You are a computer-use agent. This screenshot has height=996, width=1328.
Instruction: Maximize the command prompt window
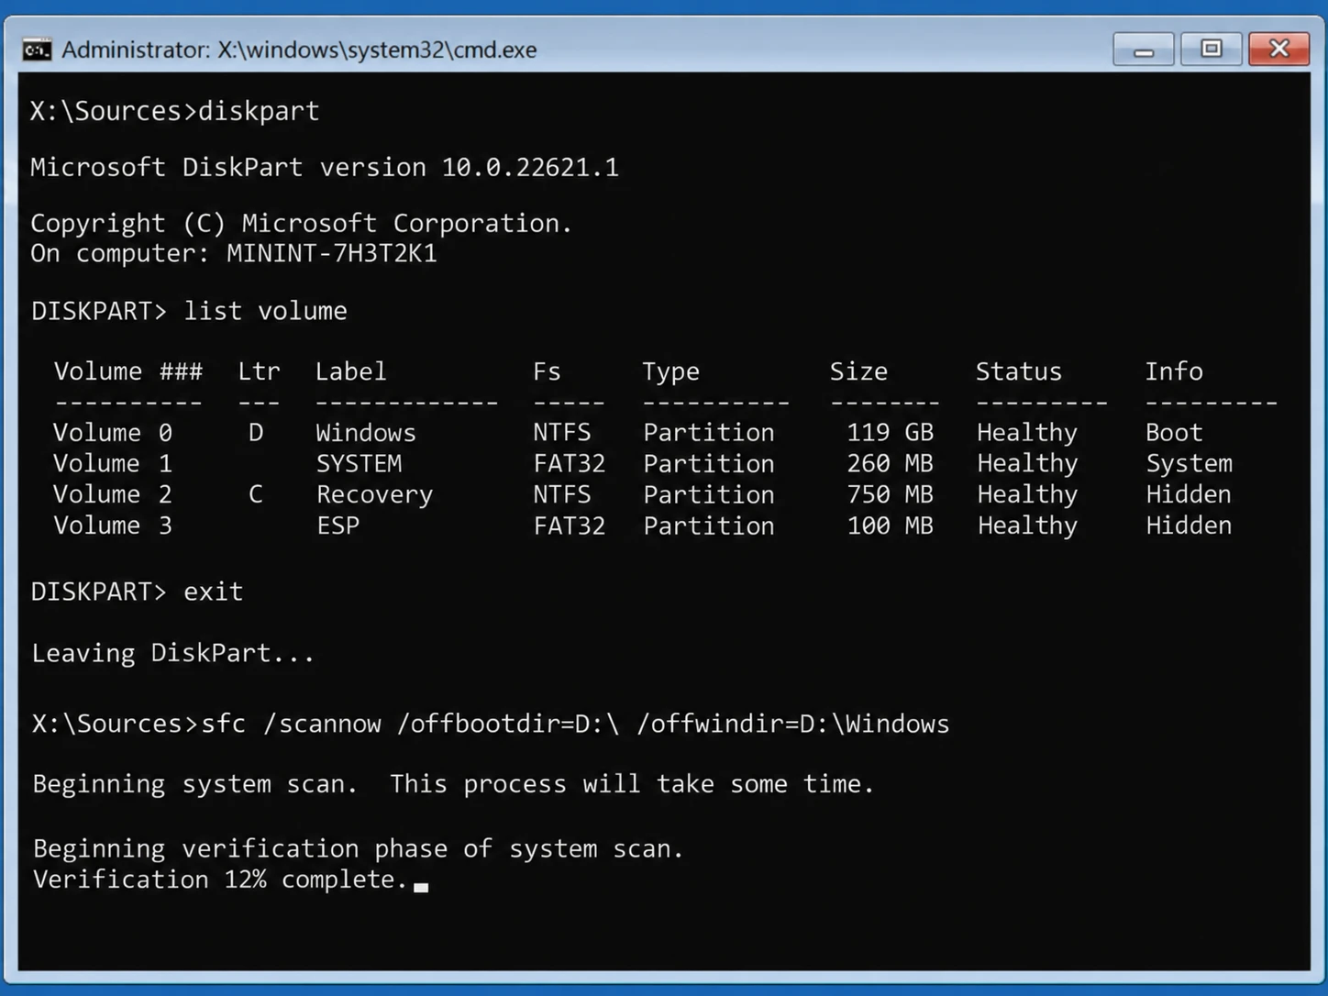[1211, 49]
